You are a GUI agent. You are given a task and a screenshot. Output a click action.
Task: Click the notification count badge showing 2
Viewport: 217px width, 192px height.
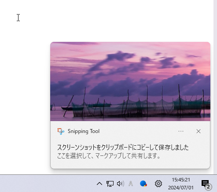pos(208,187)
